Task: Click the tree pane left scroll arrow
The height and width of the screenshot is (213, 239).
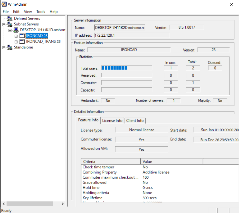Action: tap(4, 204)
